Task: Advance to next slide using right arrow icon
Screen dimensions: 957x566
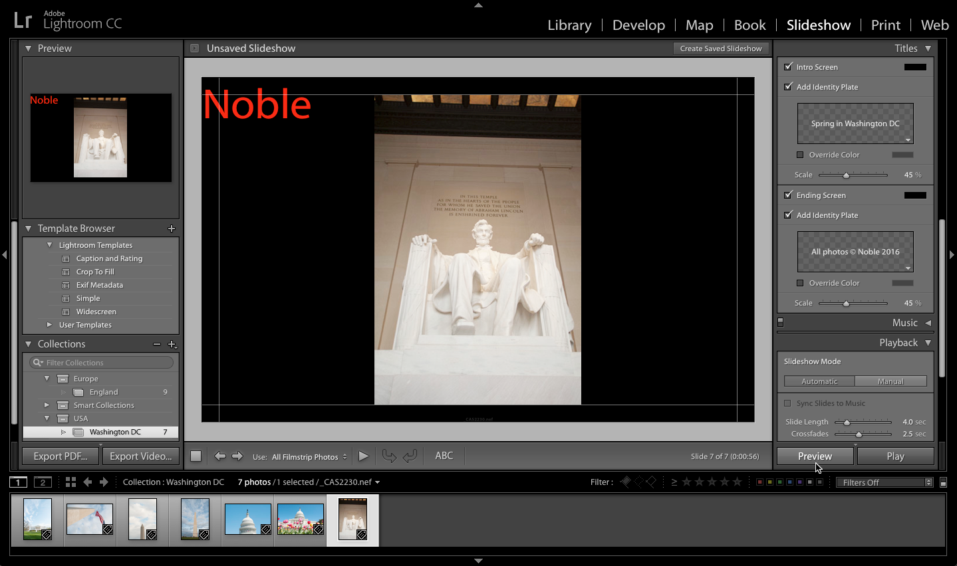Action: tap(237, 456)
